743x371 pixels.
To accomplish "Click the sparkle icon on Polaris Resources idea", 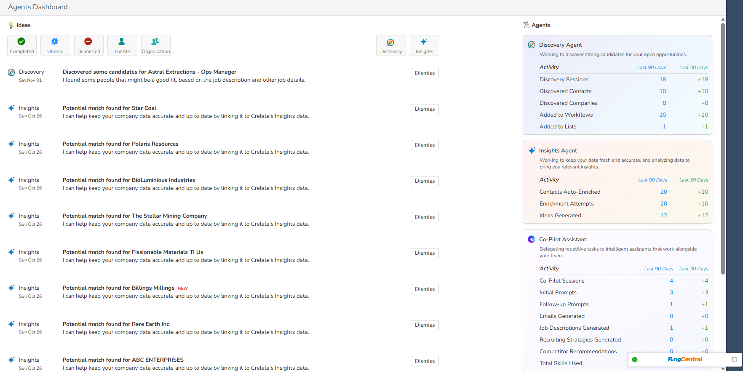I will 11,144.
